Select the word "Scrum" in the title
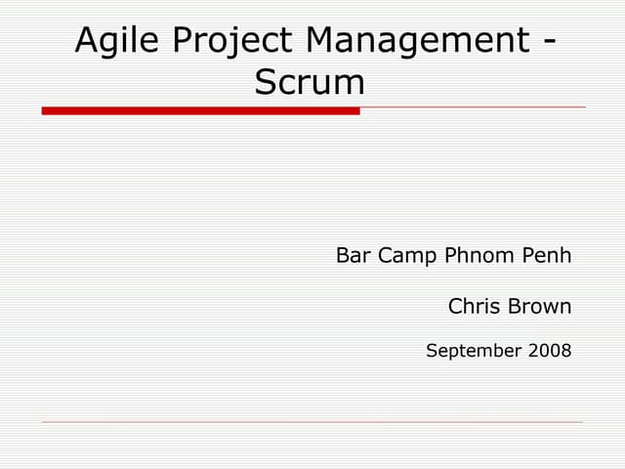This screenshot has width=625, height=469. coord(310,83)
